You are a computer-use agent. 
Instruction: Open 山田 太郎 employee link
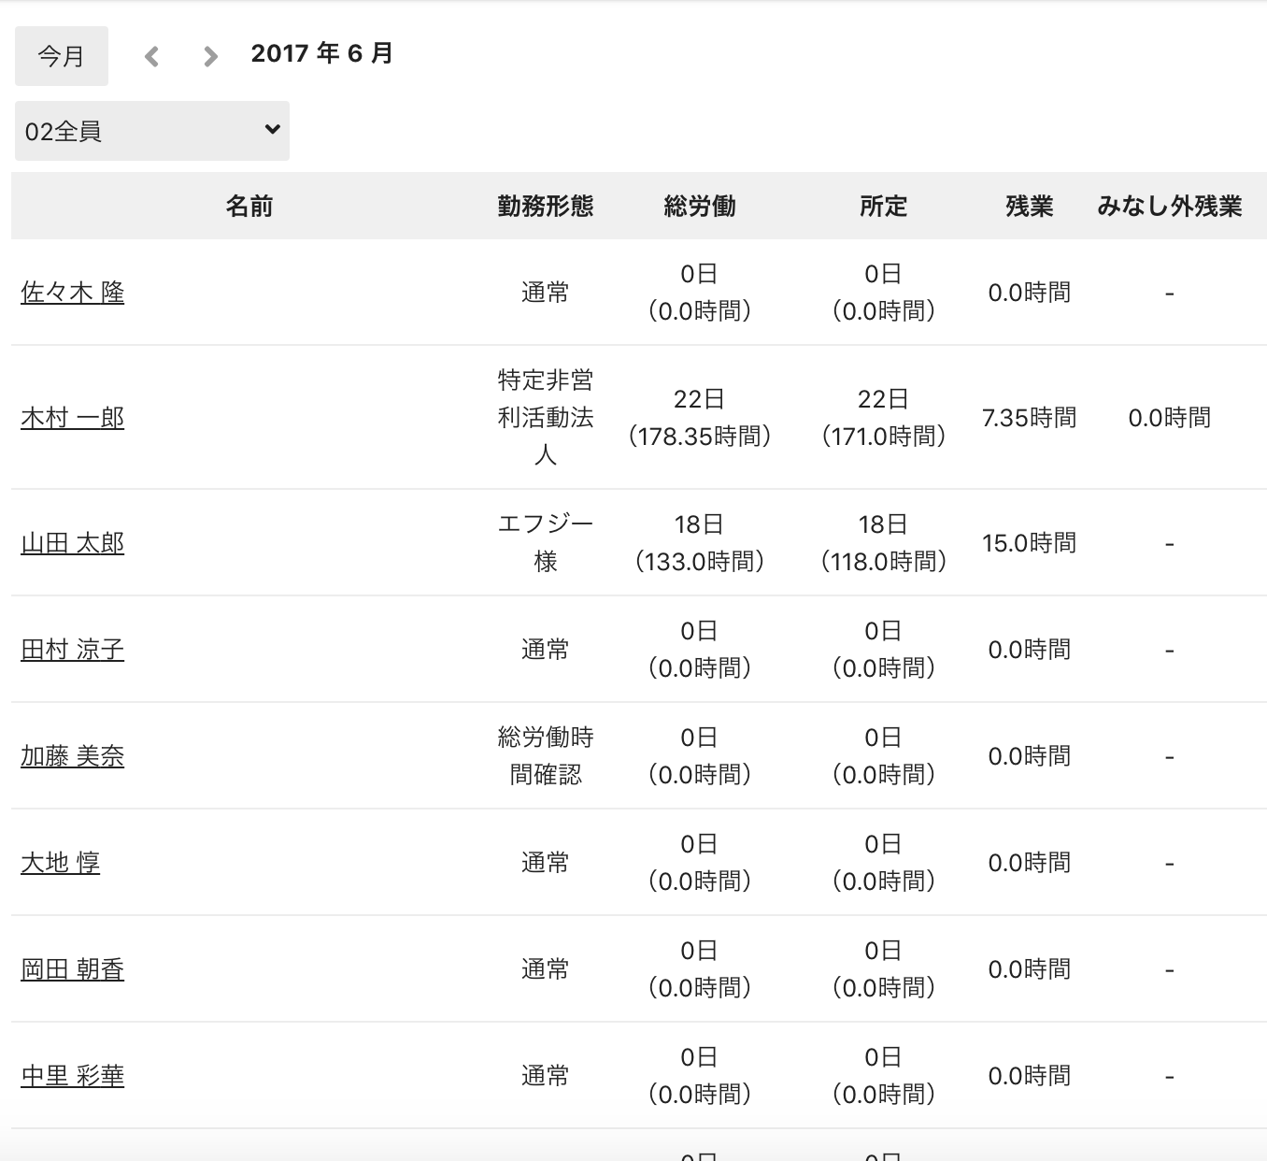pos(73,543)
